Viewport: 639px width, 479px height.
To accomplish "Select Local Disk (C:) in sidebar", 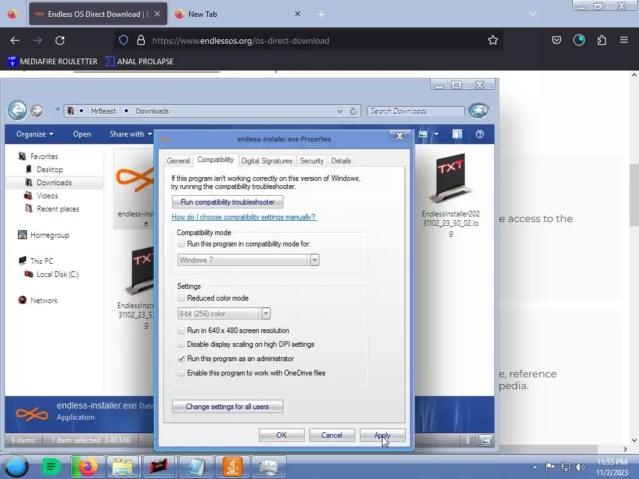I will [x=57, y=274].
